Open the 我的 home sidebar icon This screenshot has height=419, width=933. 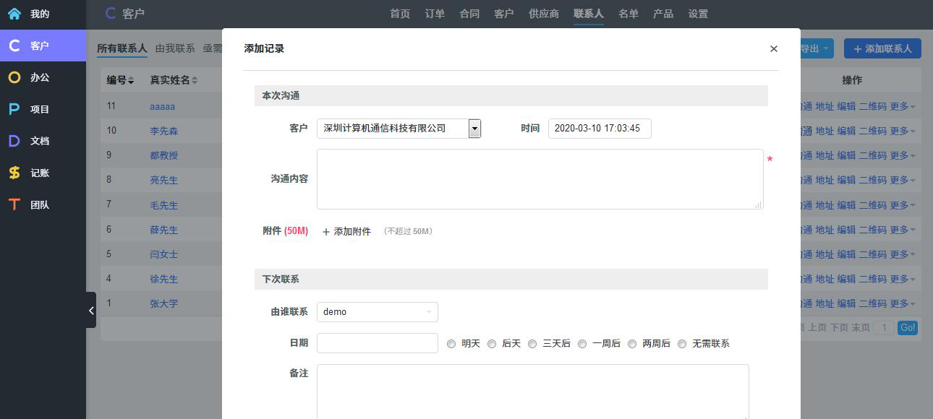click(14, 14)
